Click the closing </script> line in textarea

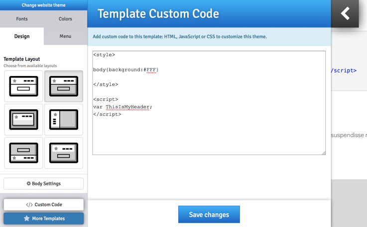point(107,114)
